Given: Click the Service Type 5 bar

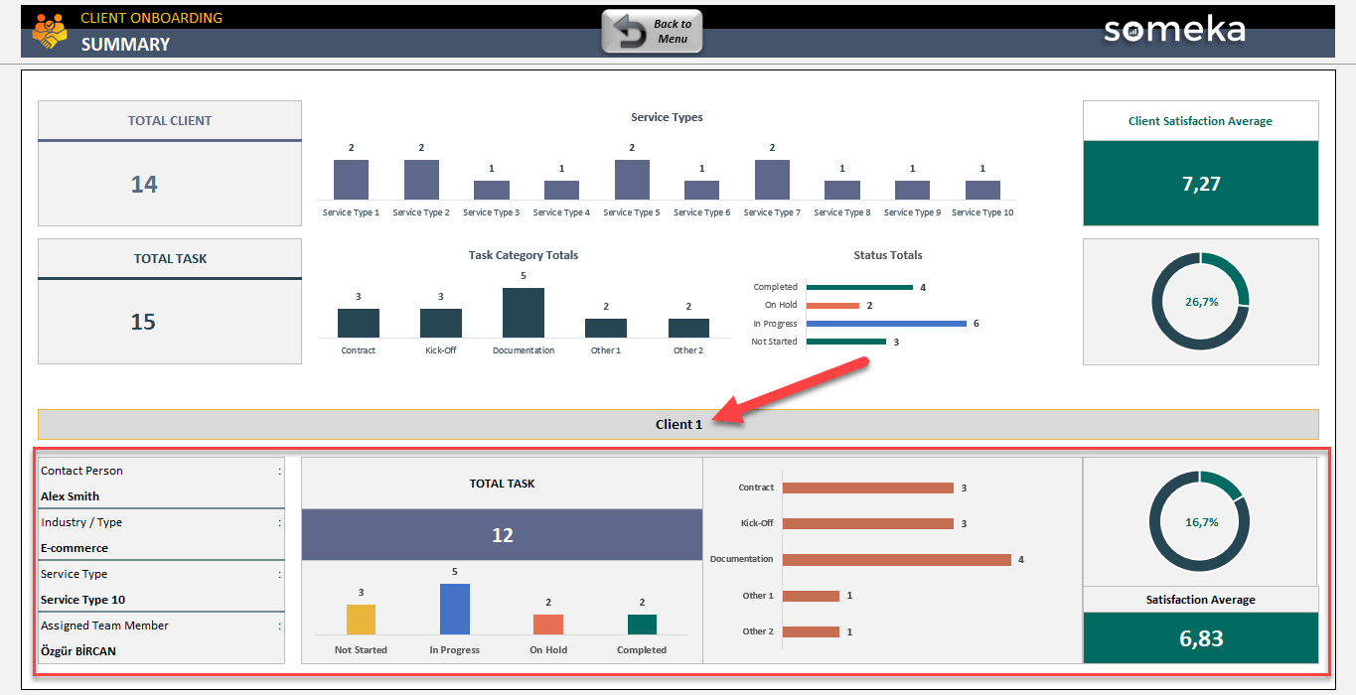Looking at the screenshot, I should click(632, 180).
